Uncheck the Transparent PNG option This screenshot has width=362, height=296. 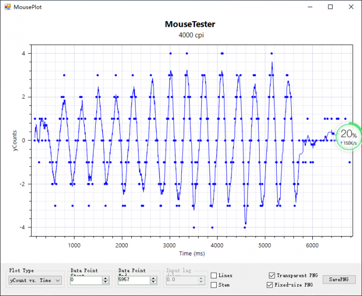(x=272, y=276)
